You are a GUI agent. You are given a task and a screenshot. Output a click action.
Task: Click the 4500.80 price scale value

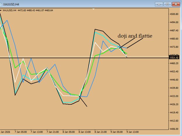pos(174,14)
